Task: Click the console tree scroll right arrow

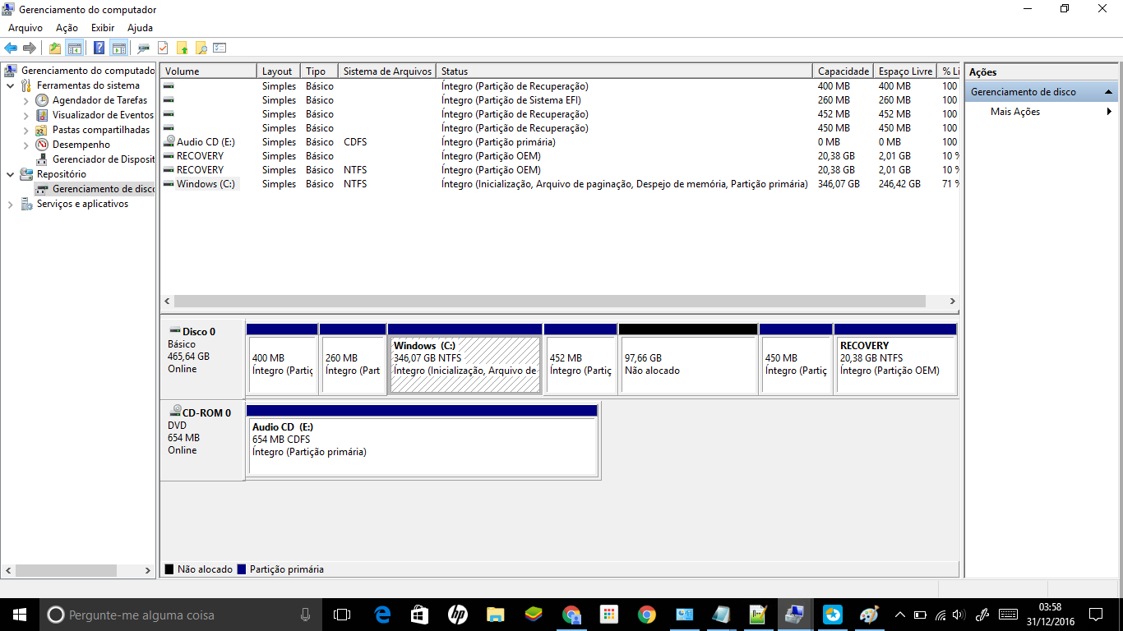Action: [148, 570]
